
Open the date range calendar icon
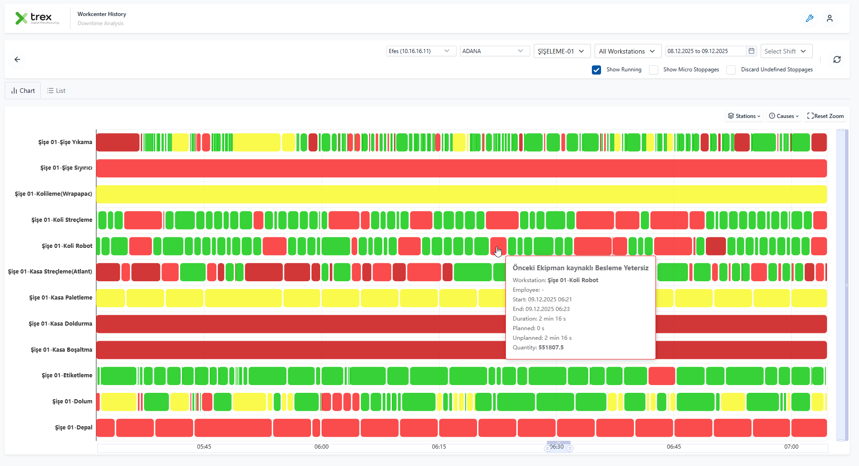tap(752, 51)
